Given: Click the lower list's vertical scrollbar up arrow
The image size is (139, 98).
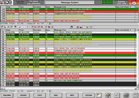Looking at the screenshot, I should coord(137,30).
